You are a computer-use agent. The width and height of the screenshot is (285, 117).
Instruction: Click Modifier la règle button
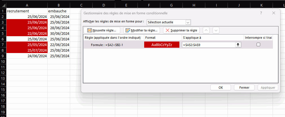coord(142,30)
